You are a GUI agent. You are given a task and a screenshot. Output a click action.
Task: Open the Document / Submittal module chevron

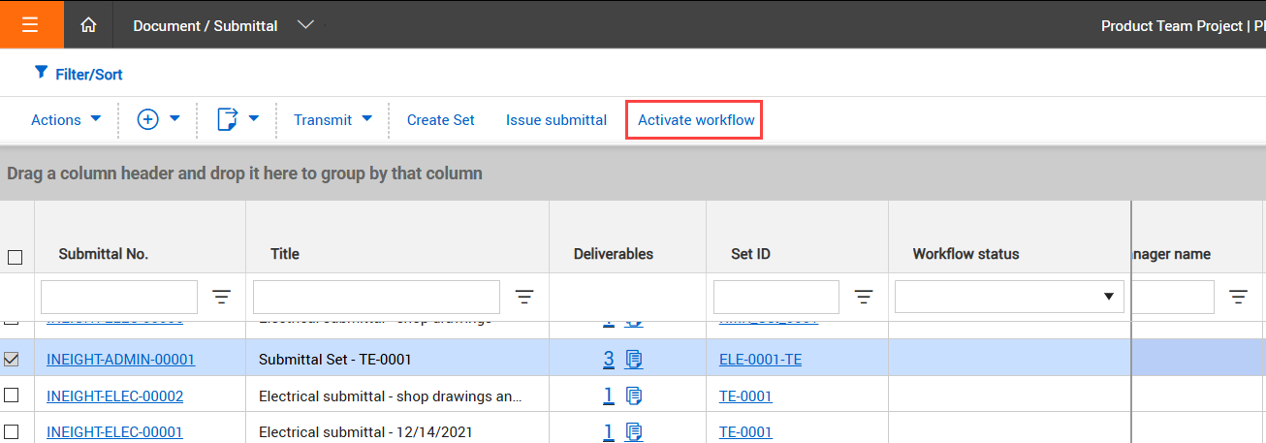[x=305, y=25]
